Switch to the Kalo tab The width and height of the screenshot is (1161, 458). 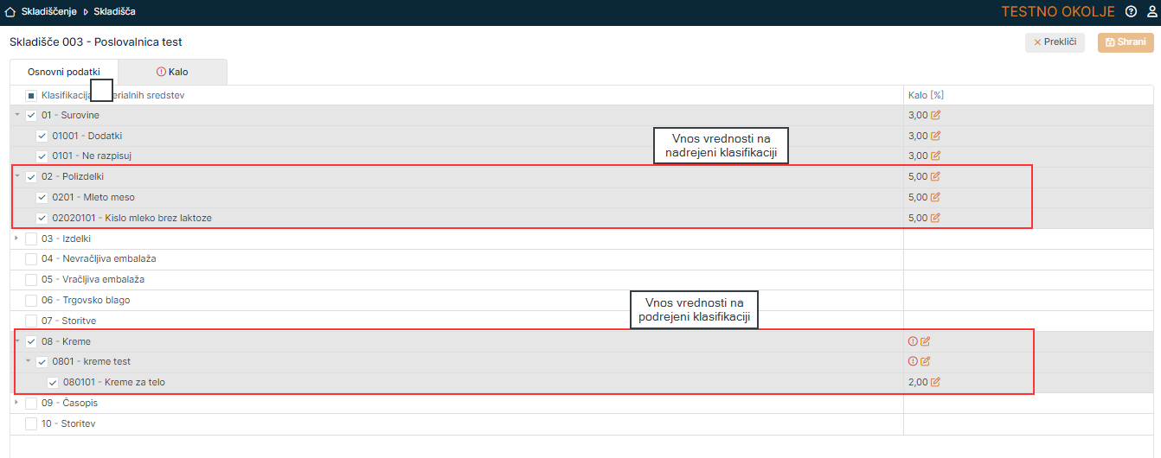pyautogui.click(x=172, y=72)
